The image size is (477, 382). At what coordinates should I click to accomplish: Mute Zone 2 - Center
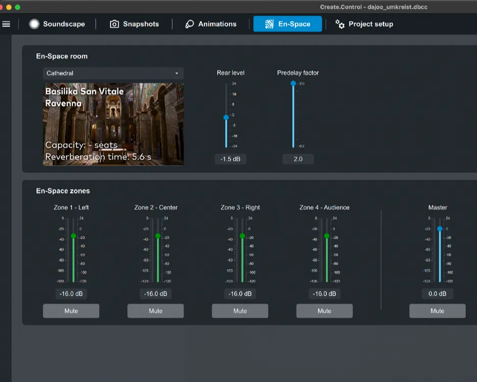click(156, 311)
